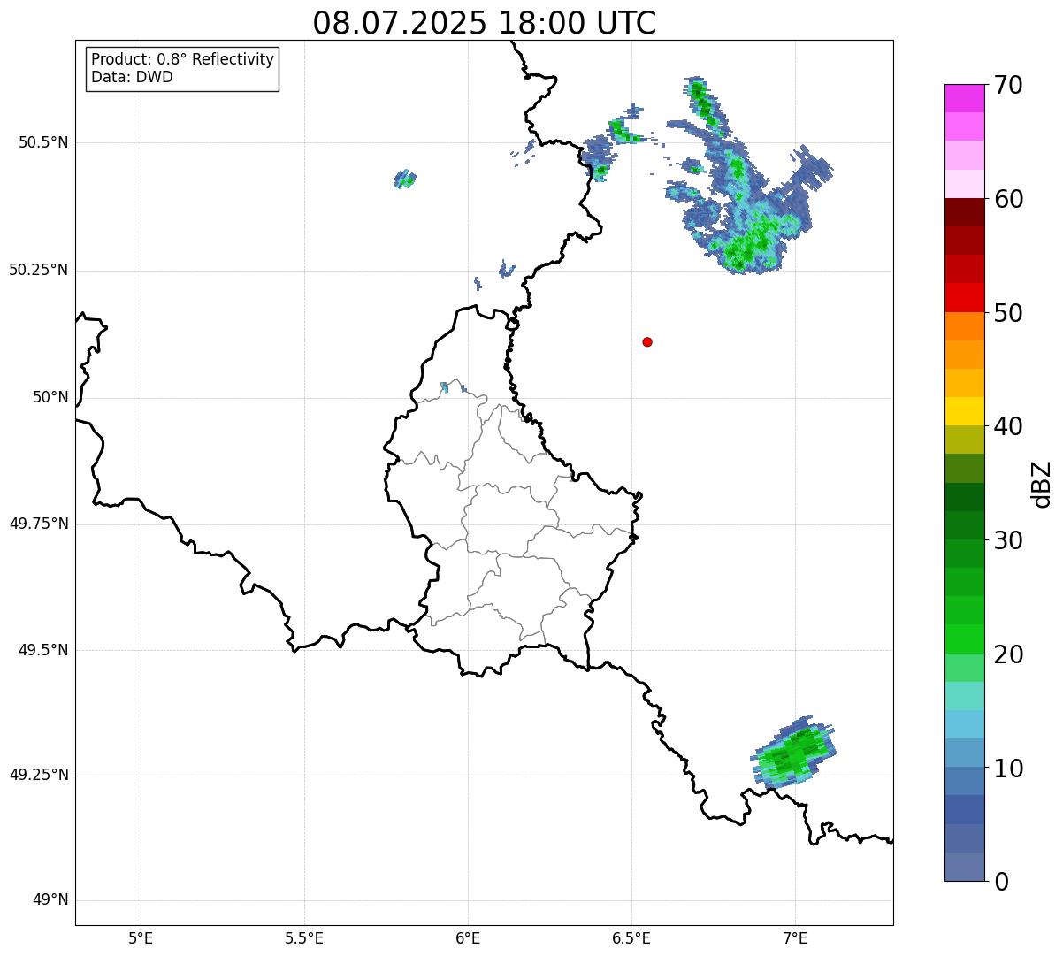Image resolution: width=1063 pixels, height=956 pixels.
Task: Click the magenta top colorbar segment
Action: (964, 98)
